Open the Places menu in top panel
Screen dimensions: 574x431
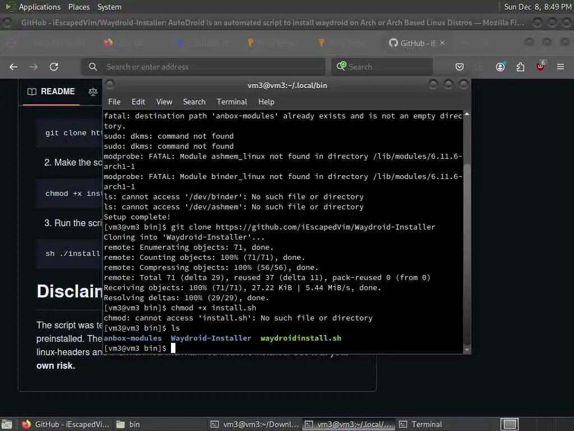coord(78,7)
